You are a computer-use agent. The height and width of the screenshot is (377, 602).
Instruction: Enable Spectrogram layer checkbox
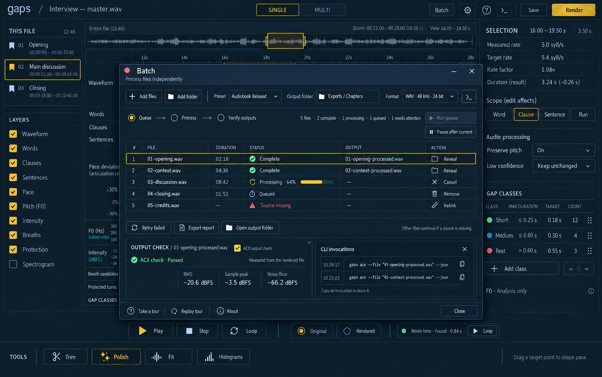(x=13, y=264)
